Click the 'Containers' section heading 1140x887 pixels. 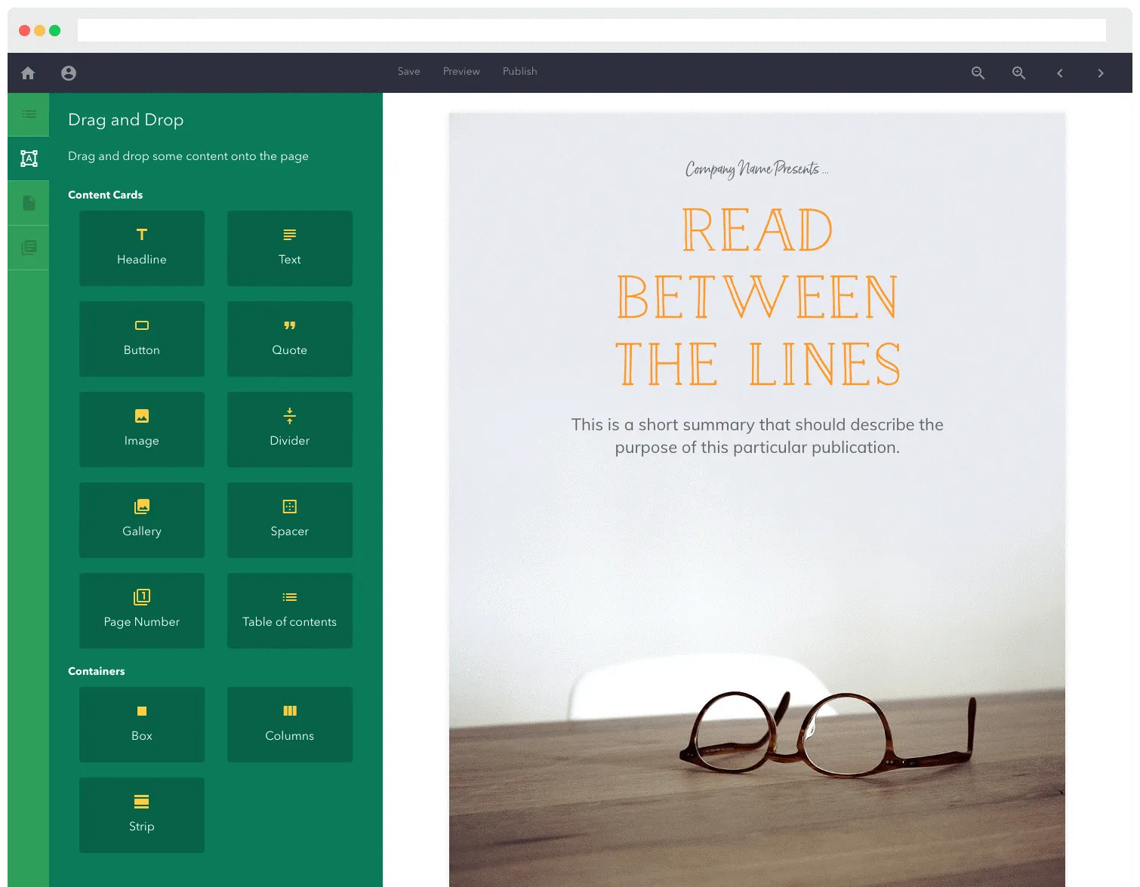tap(97, 671)
